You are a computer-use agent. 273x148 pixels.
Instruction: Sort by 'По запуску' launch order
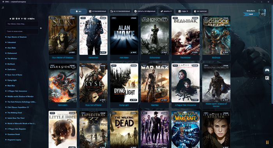200,11
